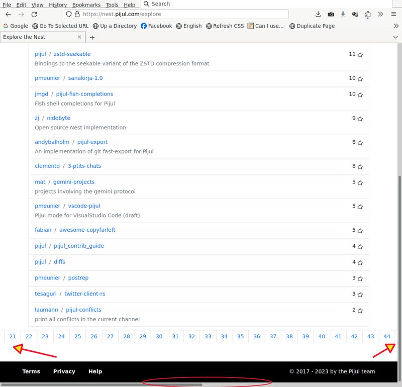Open pmeunier user link beside sanakirja-1.0
Viewport: 402px width, 387px height.
click(47, 78)
